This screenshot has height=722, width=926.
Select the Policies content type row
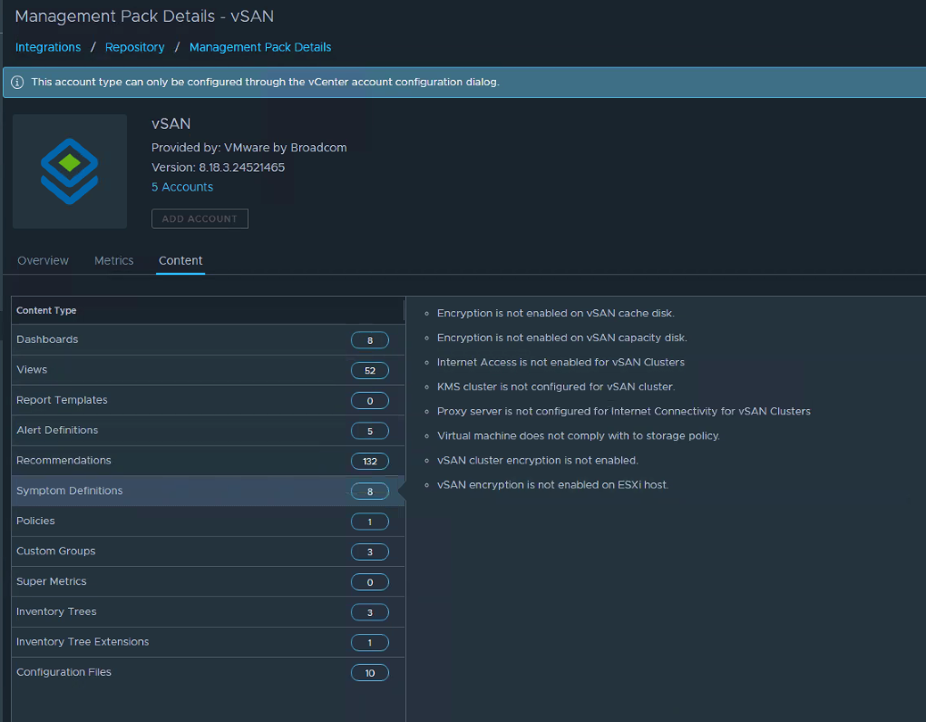point(36,521)
